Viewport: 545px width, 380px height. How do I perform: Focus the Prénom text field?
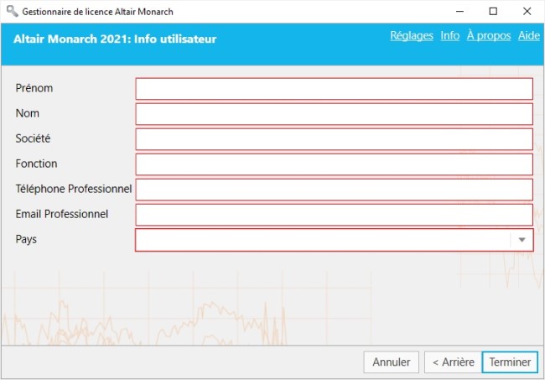[334, 89]
